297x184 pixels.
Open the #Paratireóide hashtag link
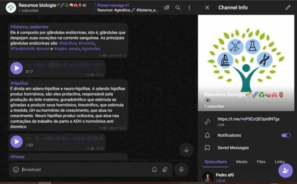point(23,48)
